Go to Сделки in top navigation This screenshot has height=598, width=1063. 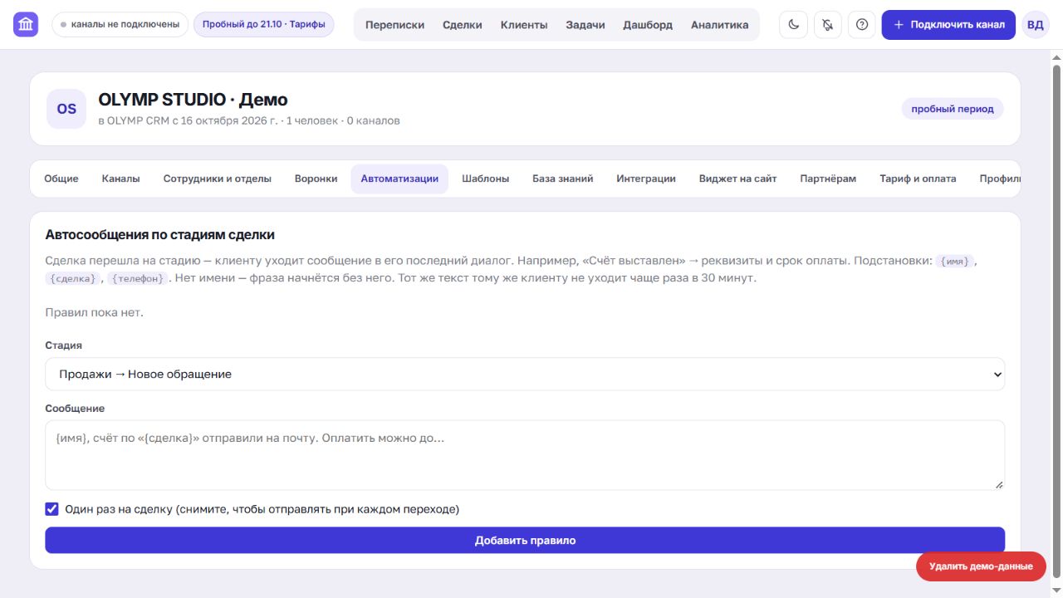463,25
